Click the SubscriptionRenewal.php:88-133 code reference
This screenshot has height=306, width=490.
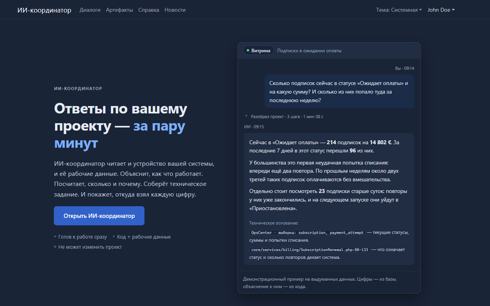click(310, 249)
